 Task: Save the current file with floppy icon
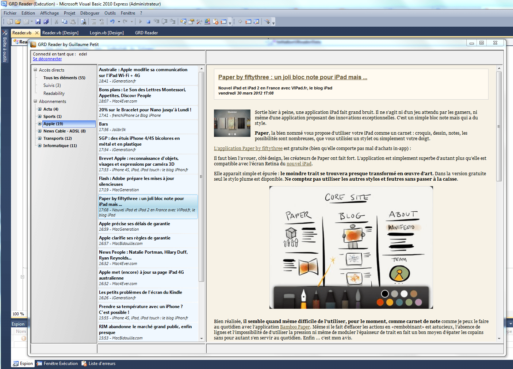tap(38, 22)
